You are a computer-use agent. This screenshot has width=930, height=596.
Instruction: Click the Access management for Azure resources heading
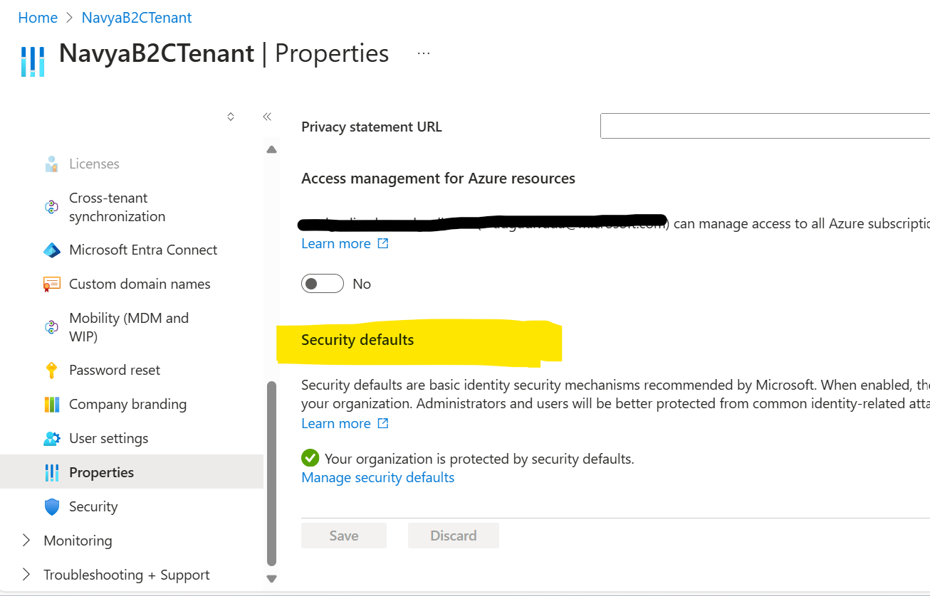click(438, 179)
